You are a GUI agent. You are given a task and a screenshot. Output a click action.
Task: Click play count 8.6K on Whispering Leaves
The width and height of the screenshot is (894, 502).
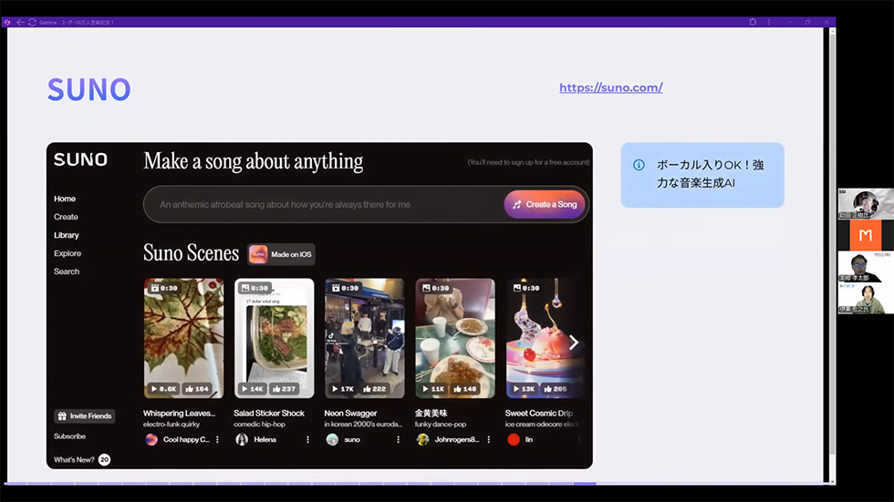163,389
